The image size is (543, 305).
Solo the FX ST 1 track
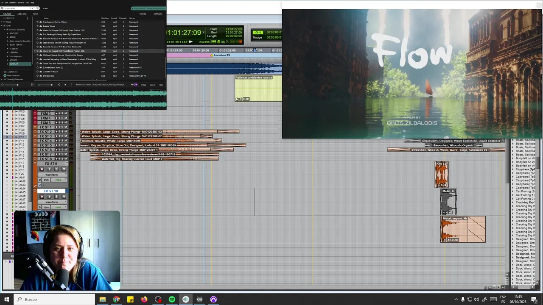[x=62, y=127]
